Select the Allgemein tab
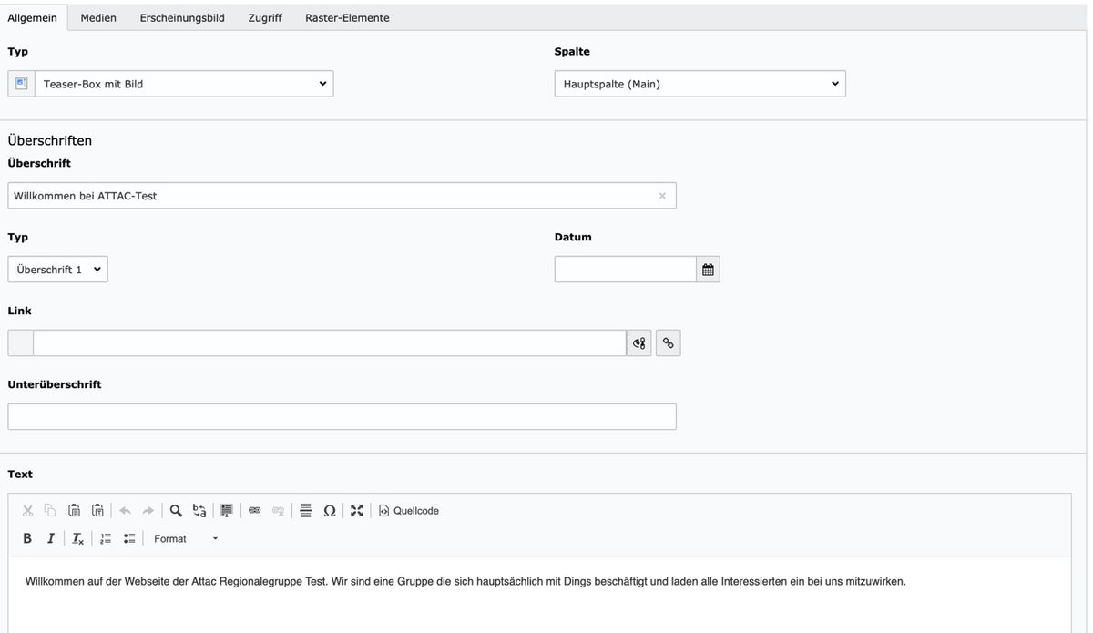Image resolution: width=1093 pixels, height=633 pixels. [x=33, y=17]
